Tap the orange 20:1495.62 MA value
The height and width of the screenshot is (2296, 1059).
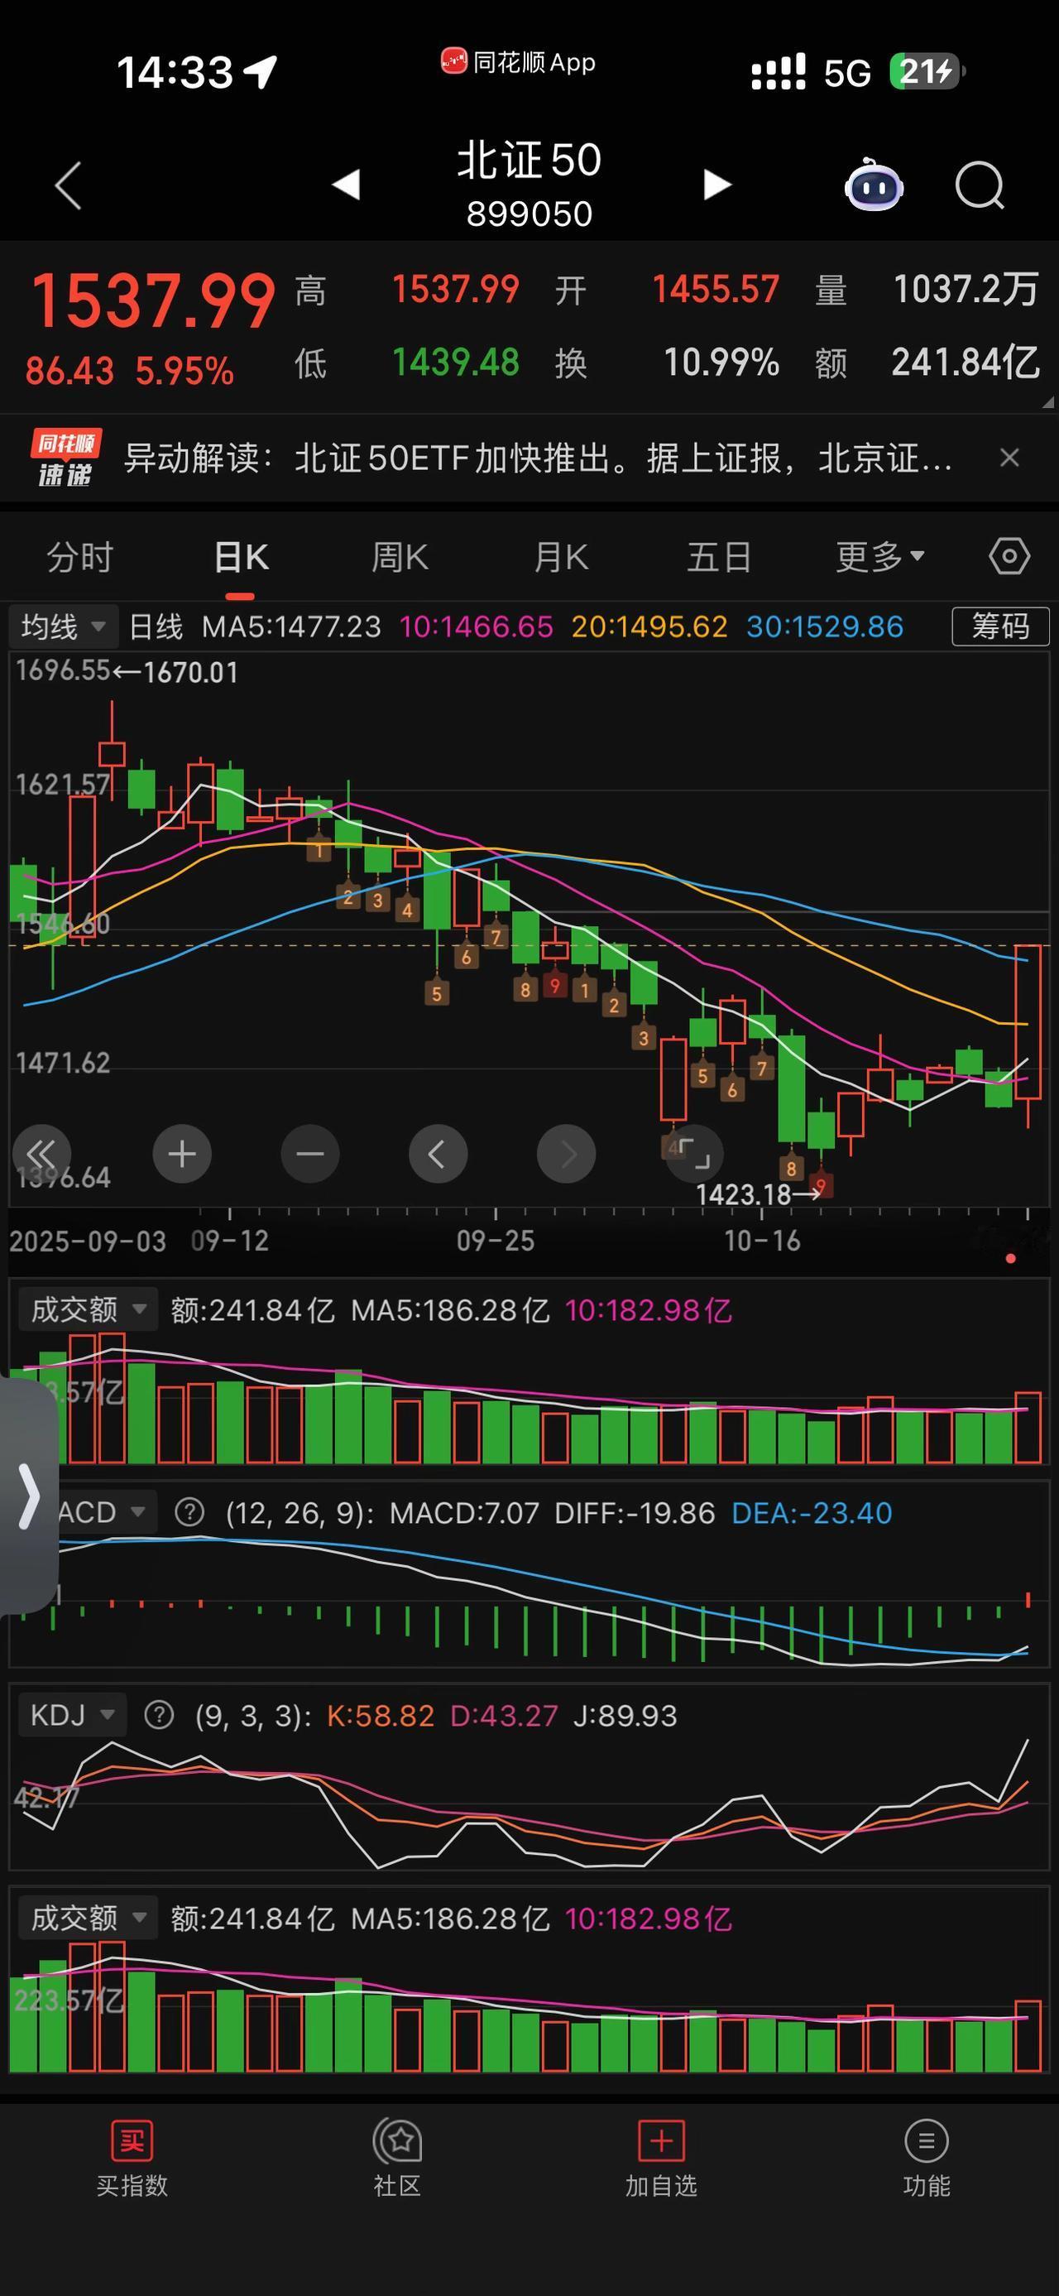pos(649,627)
